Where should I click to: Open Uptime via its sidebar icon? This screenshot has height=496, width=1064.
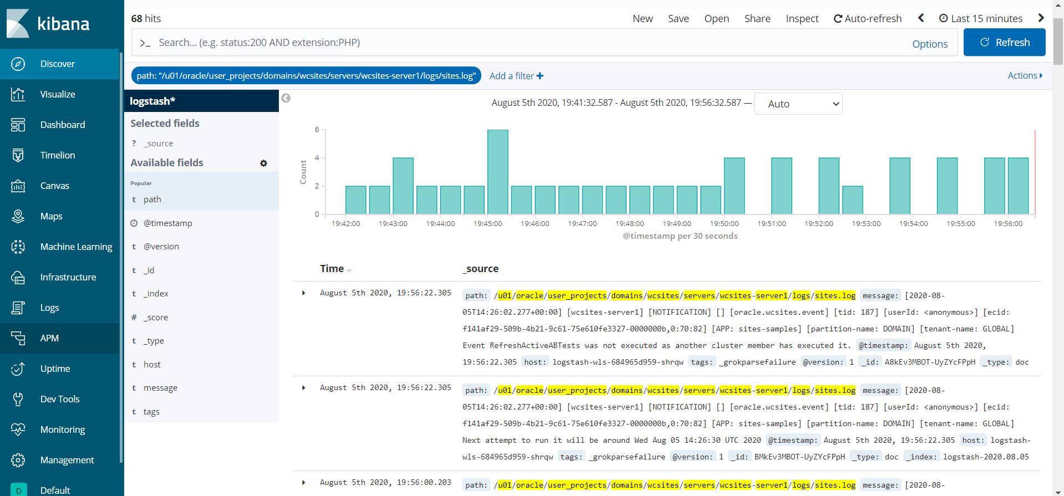(x=18, y=369)
